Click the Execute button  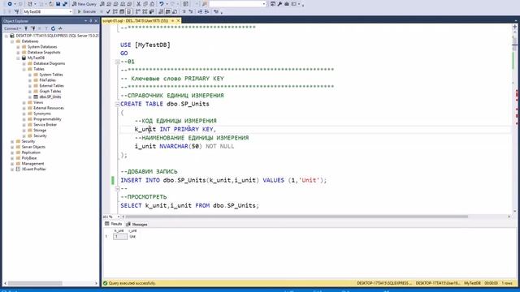point(87,11)
